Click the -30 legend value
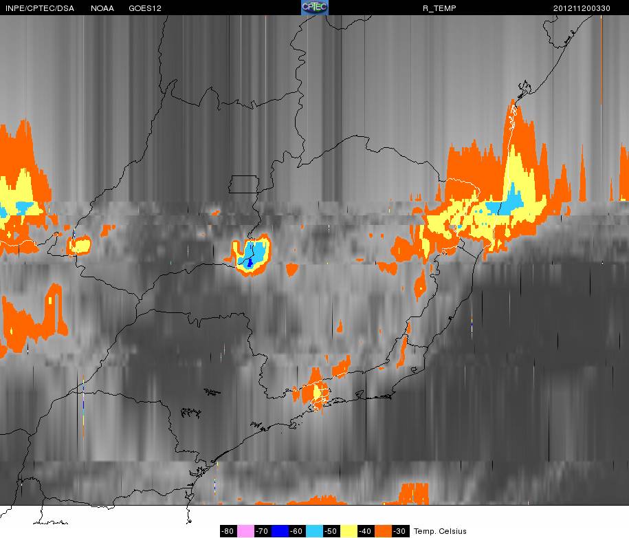This screenshot has width=629, height=538. pos(400,530)
